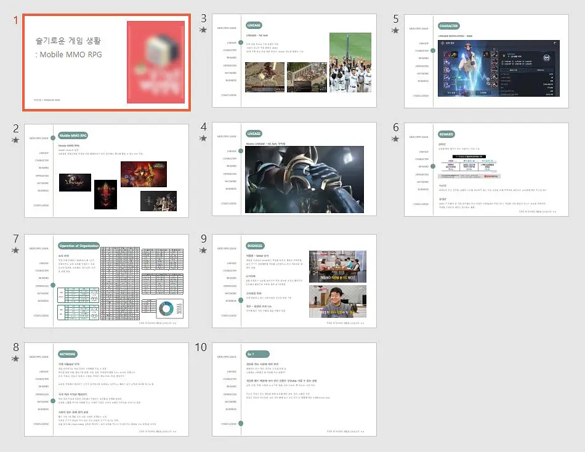Viewport: 585px width, 452px height.
Task: Click the transition star icon under slide 7
Action: (x=15, y=251)
